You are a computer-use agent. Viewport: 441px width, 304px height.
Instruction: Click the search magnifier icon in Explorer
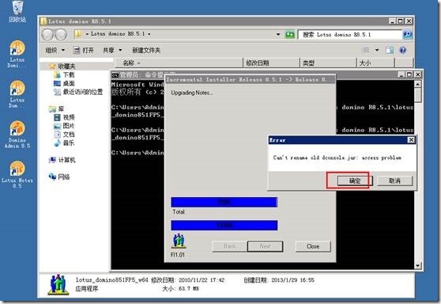[407, 35]
